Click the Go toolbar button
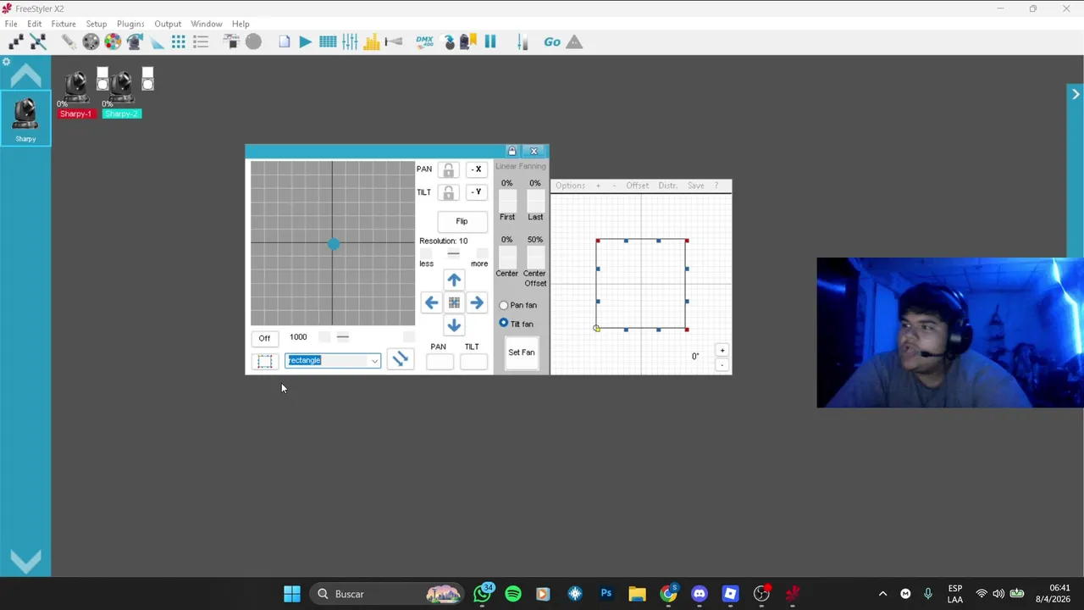This screenshot has width=1084, height=610. 552,42
